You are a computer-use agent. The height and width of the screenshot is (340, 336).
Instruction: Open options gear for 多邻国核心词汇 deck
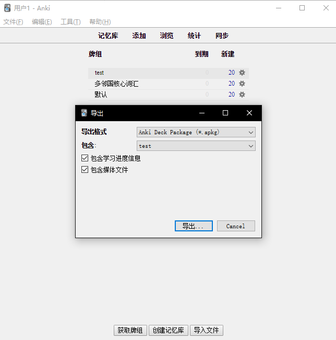242,84
